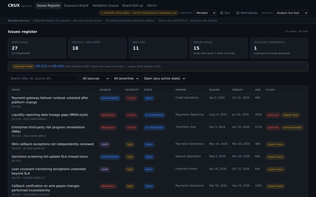Screen dimensions: 316x197
Task: Select the Repeat Issues summary card
Action: pyautogui.click(x=219, y=48)
